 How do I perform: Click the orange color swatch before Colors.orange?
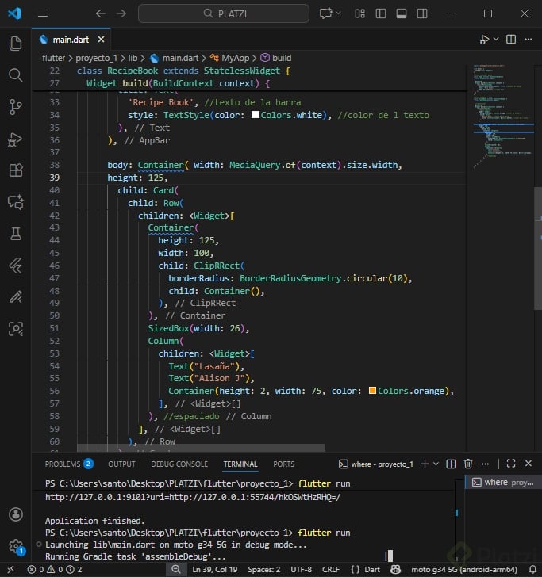(371, 391)
